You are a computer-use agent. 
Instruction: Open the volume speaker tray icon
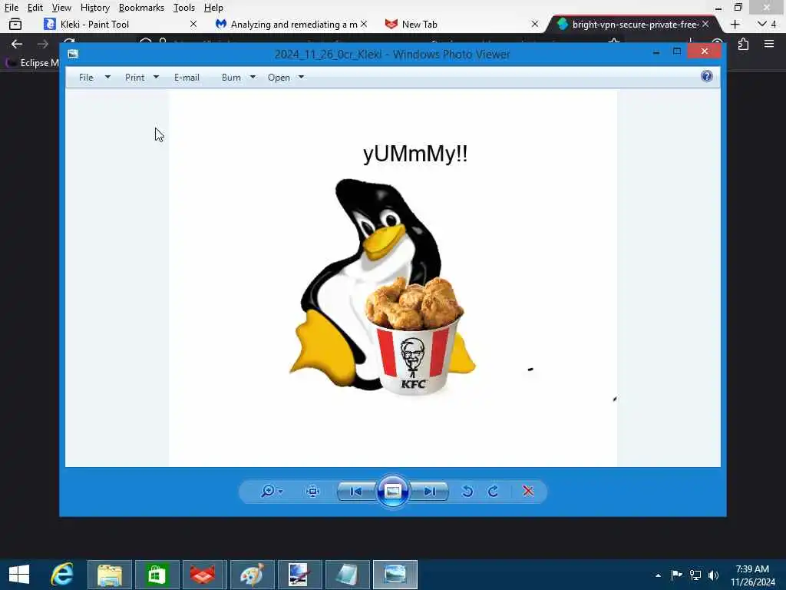(713, 575)
